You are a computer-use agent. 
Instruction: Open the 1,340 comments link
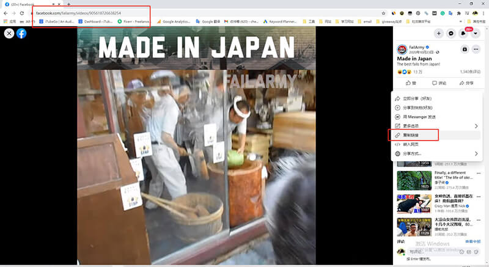(470, 71)
